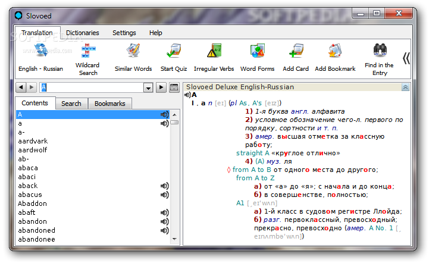Image resolution: width=429 pixels, height=263 pixels.
Task: Click the 'As, A's' plural forms
Action: click(250, 103)
